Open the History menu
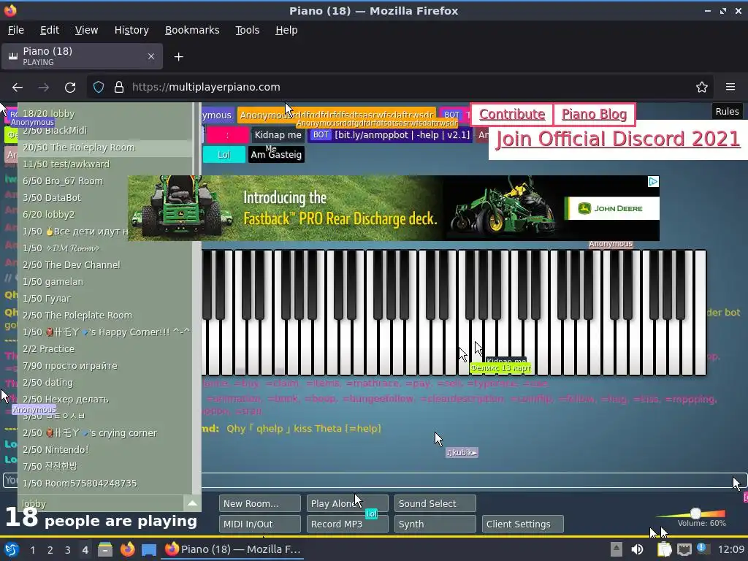Screen dimensions: 748x561 (x=131, y=30)
